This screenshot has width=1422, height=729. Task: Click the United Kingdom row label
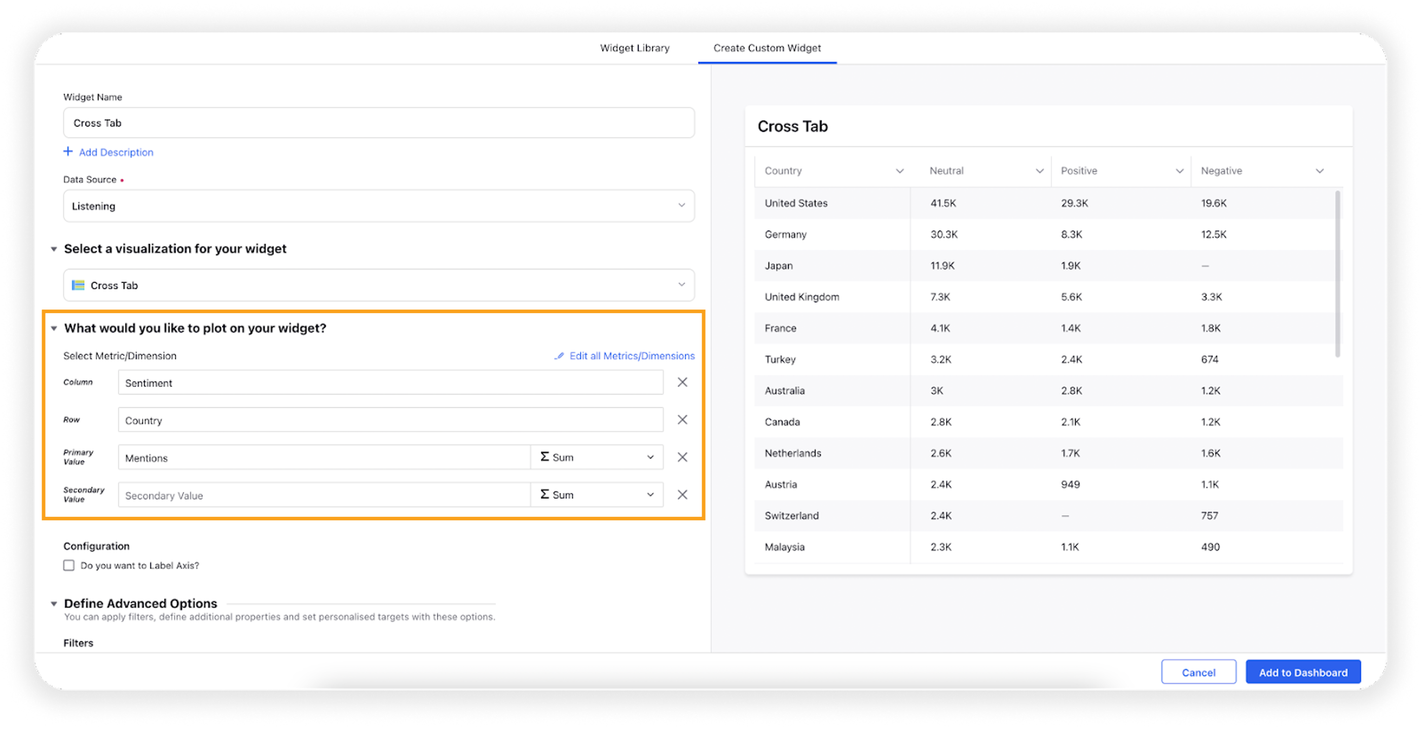801,297
